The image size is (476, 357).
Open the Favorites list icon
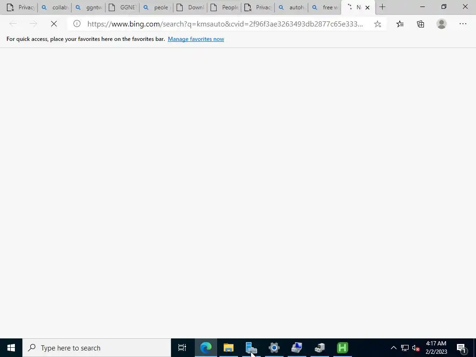400,24
